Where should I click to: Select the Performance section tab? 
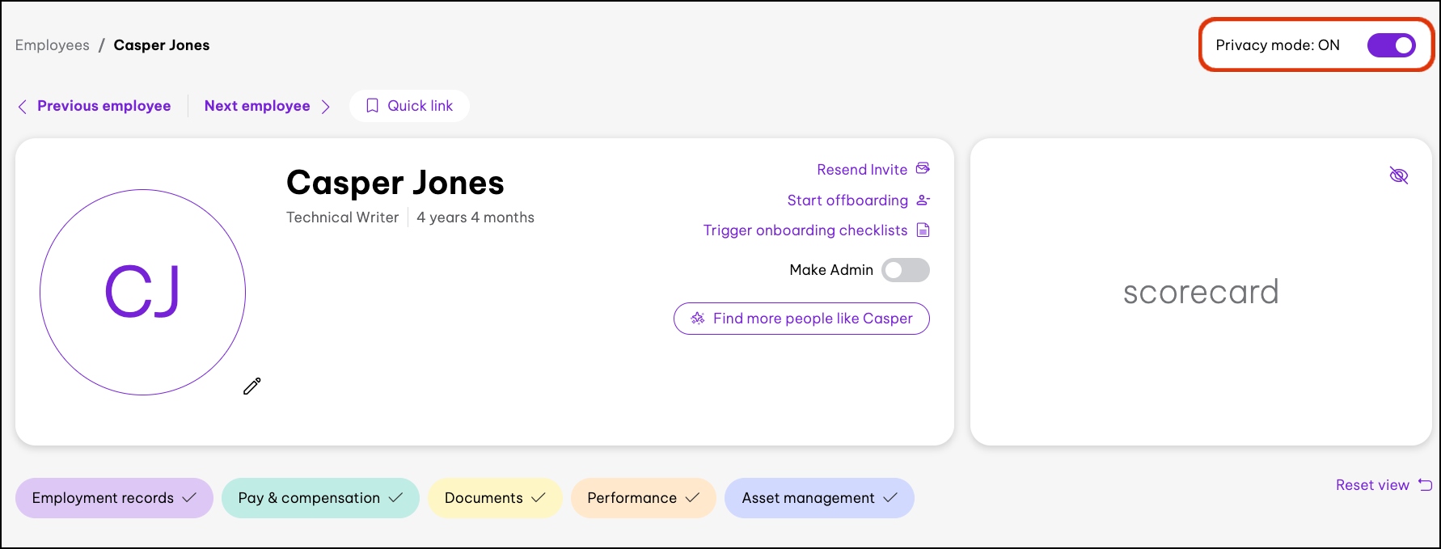point(632,498)
